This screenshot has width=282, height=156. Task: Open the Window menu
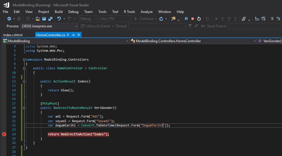pyautogui.click(x=165, y=12)
